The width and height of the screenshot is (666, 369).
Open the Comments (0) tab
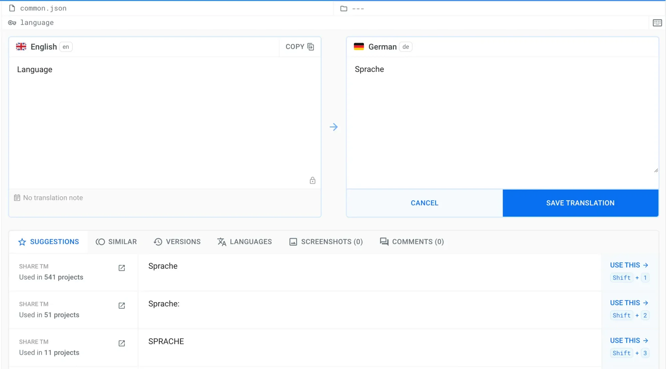tap(412, 242)
